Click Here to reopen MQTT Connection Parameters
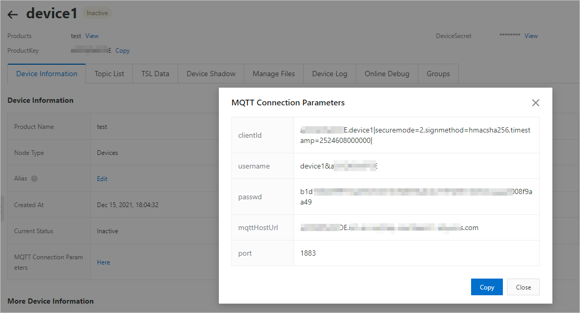Screen dimensions: 580x313 [x=103, y=262]
